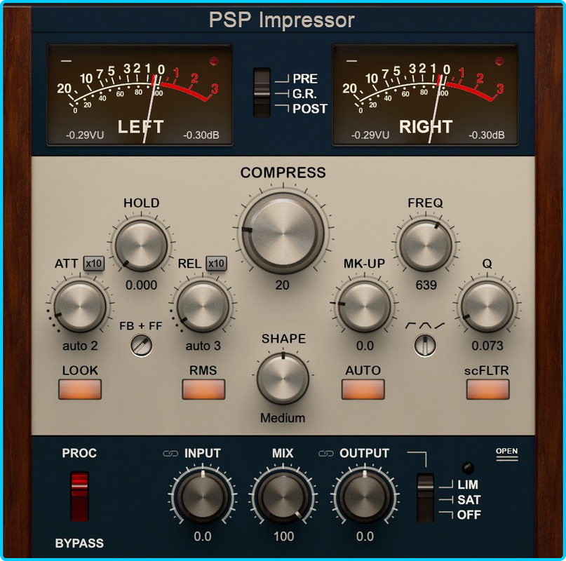Click the limiter activity LED above LIM

(468, 468)
